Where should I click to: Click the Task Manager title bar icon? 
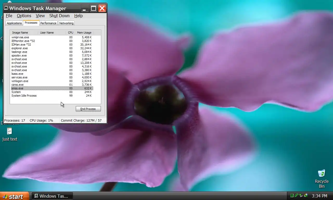[6, 8]
